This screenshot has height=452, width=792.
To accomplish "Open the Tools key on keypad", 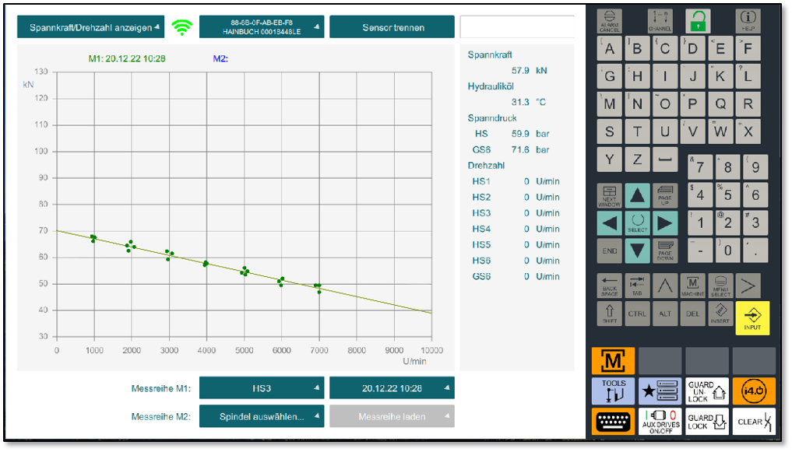I will 613,389.
